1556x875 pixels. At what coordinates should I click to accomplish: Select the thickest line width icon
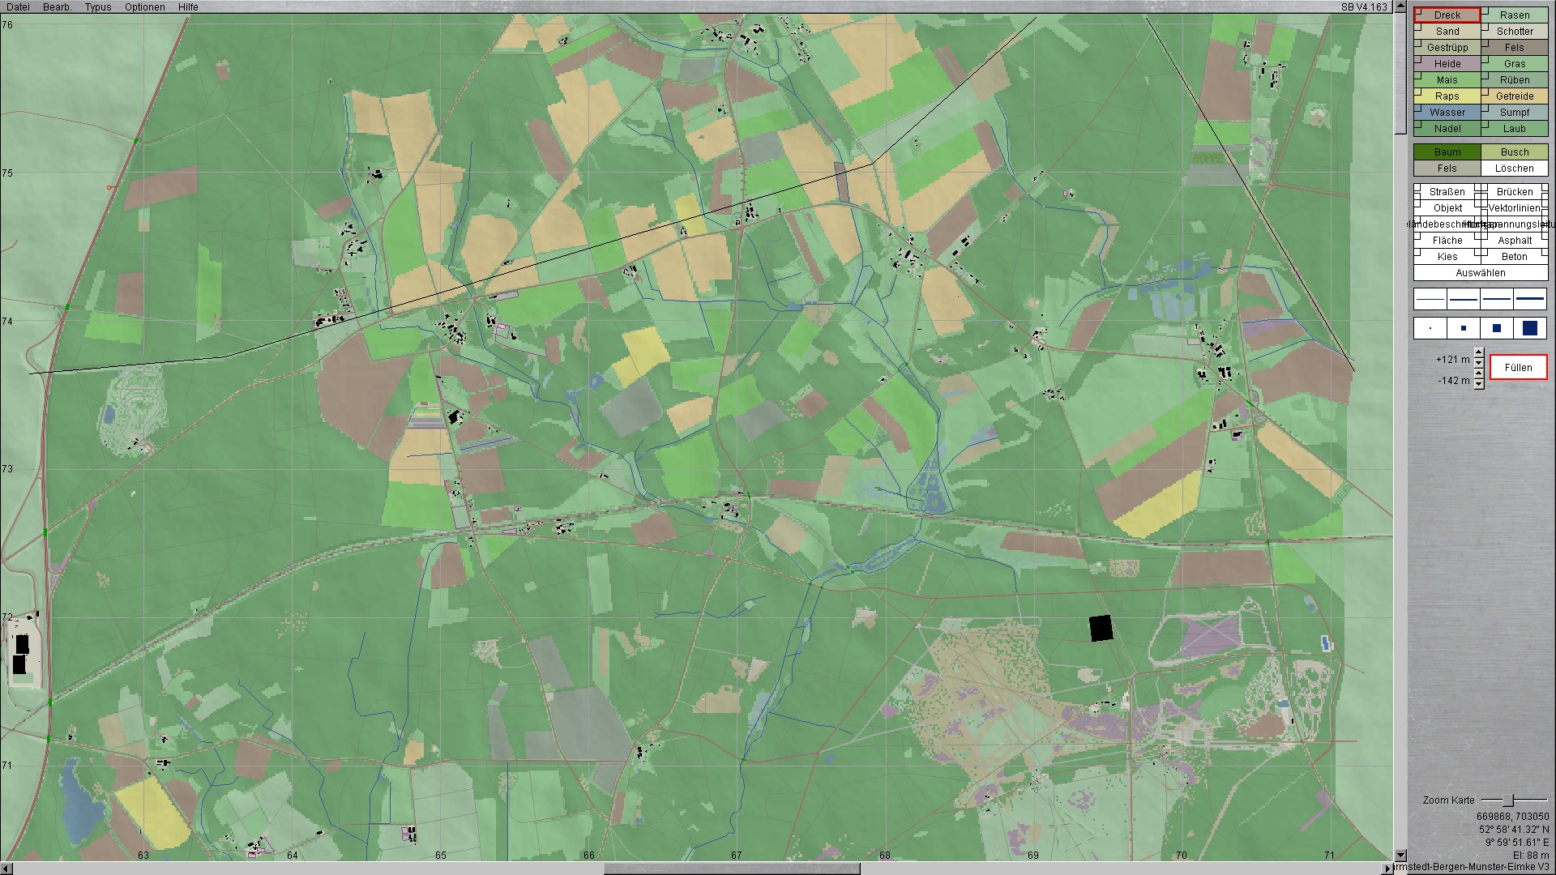pyautogui.click(x=1530, y=300)
